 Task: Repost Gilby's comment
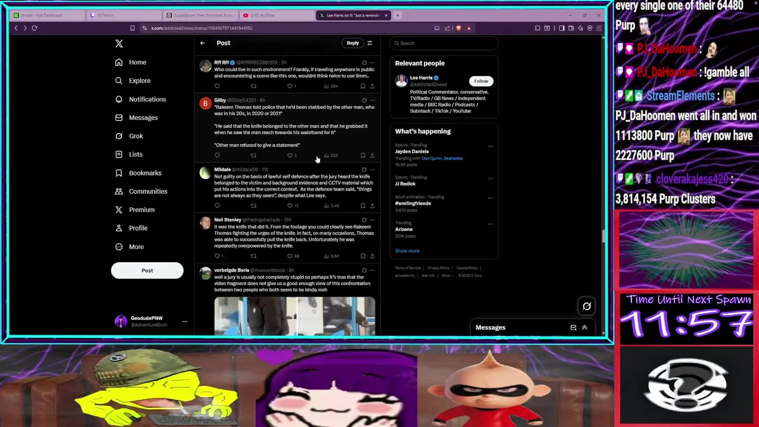(x=253, y=155)
